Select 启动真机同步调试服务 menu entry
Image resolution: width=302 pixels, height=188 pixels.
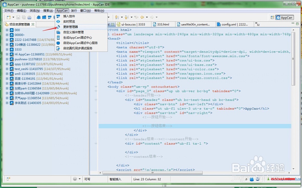[81, 48]
